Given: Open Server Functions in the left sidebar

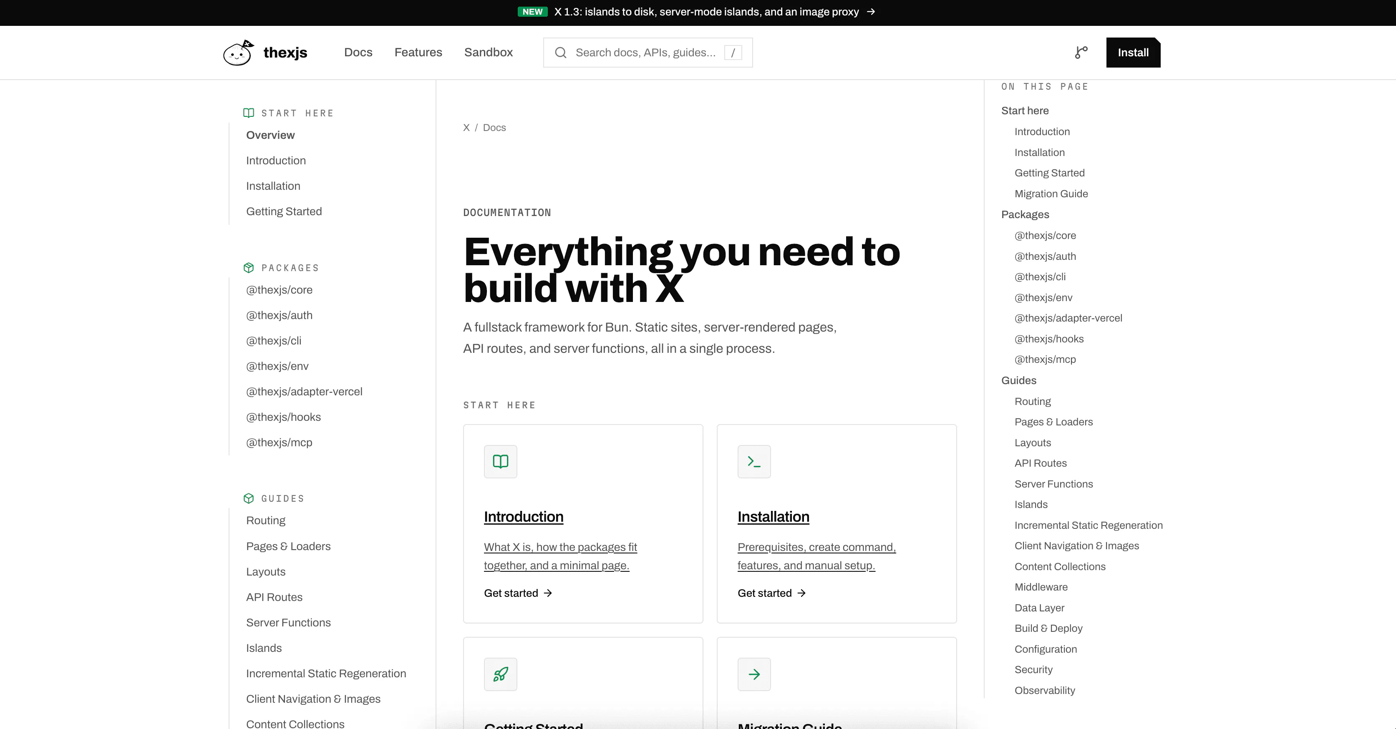Looking at the screenshot, I should [x=288, y=623].
